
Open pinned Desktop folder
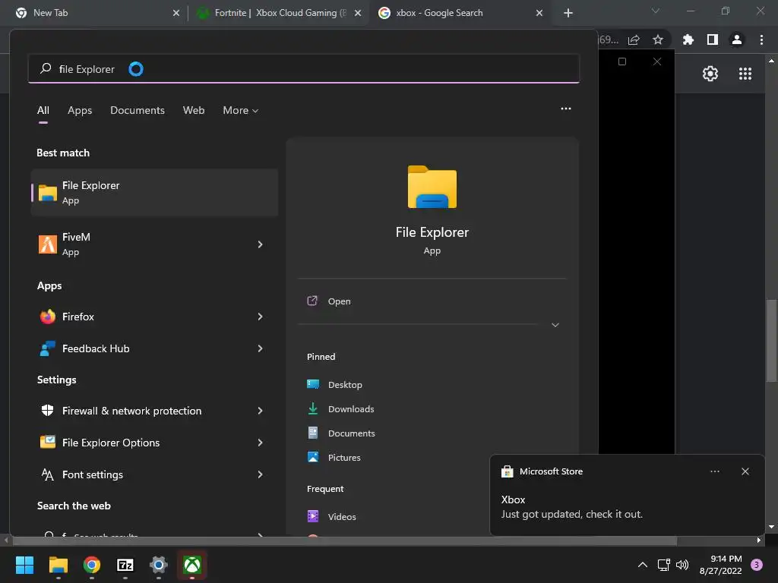tap(334, 385)
